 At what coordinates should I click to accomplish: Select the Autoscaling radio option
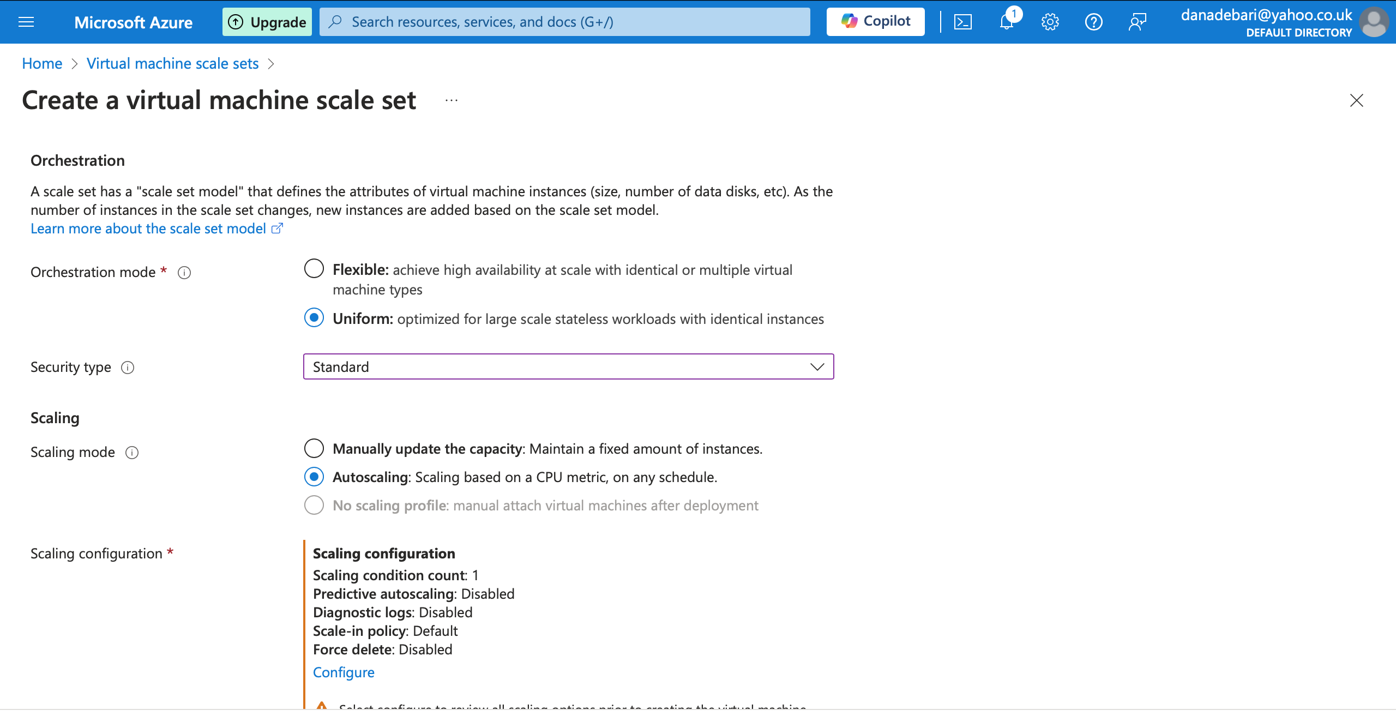(x=314, y=477)
